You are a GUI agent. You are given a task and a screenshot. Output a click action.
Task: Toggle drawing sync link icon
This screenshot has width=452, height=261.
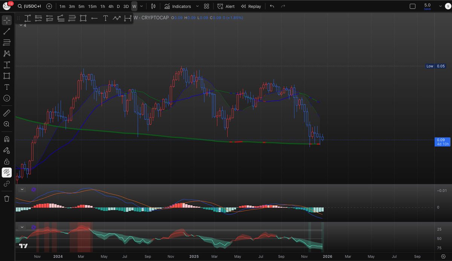click(x=7, y=184)
